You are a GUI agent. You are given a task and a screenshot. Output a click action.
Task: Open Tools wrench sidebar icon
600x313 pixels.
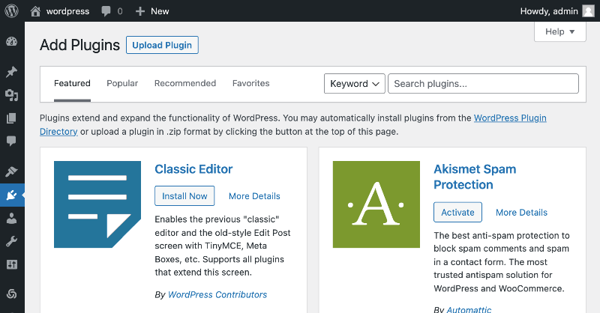tap(12, 241)
